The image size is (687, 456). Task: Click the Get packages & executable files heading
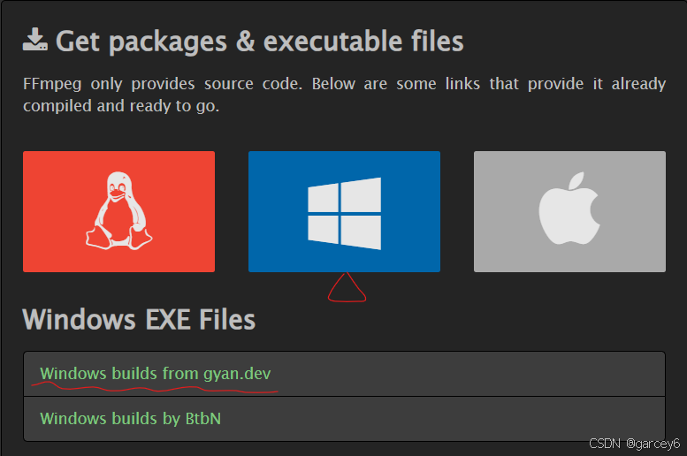tap(259, 42)
